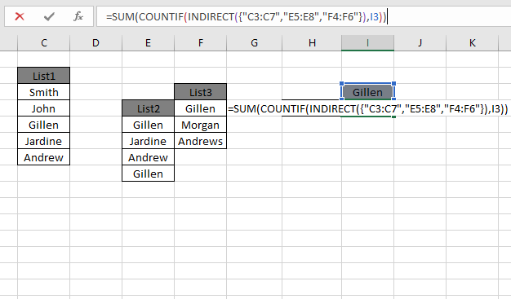Select highlighted column I header
The image size is (511, 299).
click(x=367, y=43)
